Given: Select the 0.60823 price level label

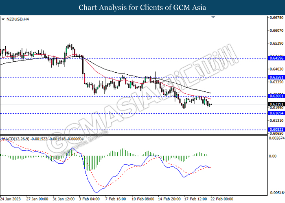Looking at the screenshot, I should (x=276, y=130).
